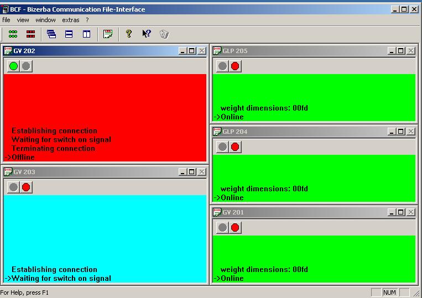Click the NUM indicator in status bar

389,292
